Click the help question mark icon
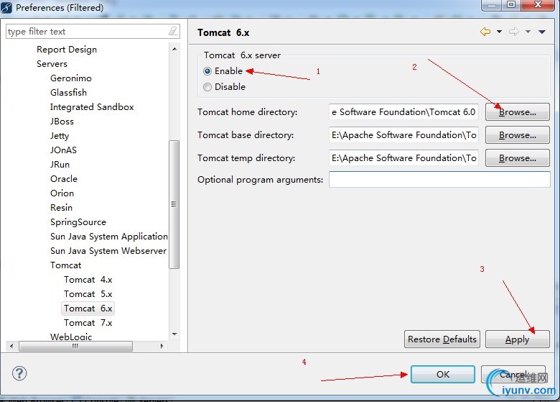560x402 pixels. click(19, 373)
